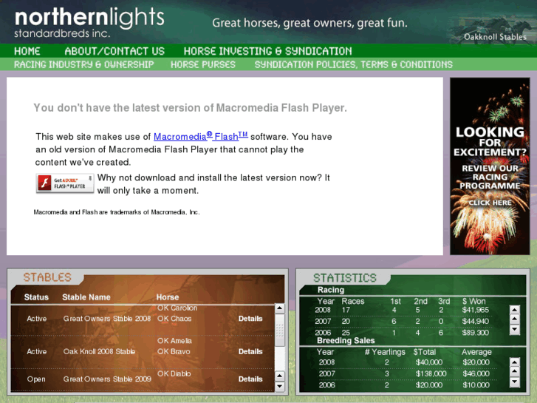Click 2007 racing winnings $44,940
The image size is (537, 403).
click(476, 322)
